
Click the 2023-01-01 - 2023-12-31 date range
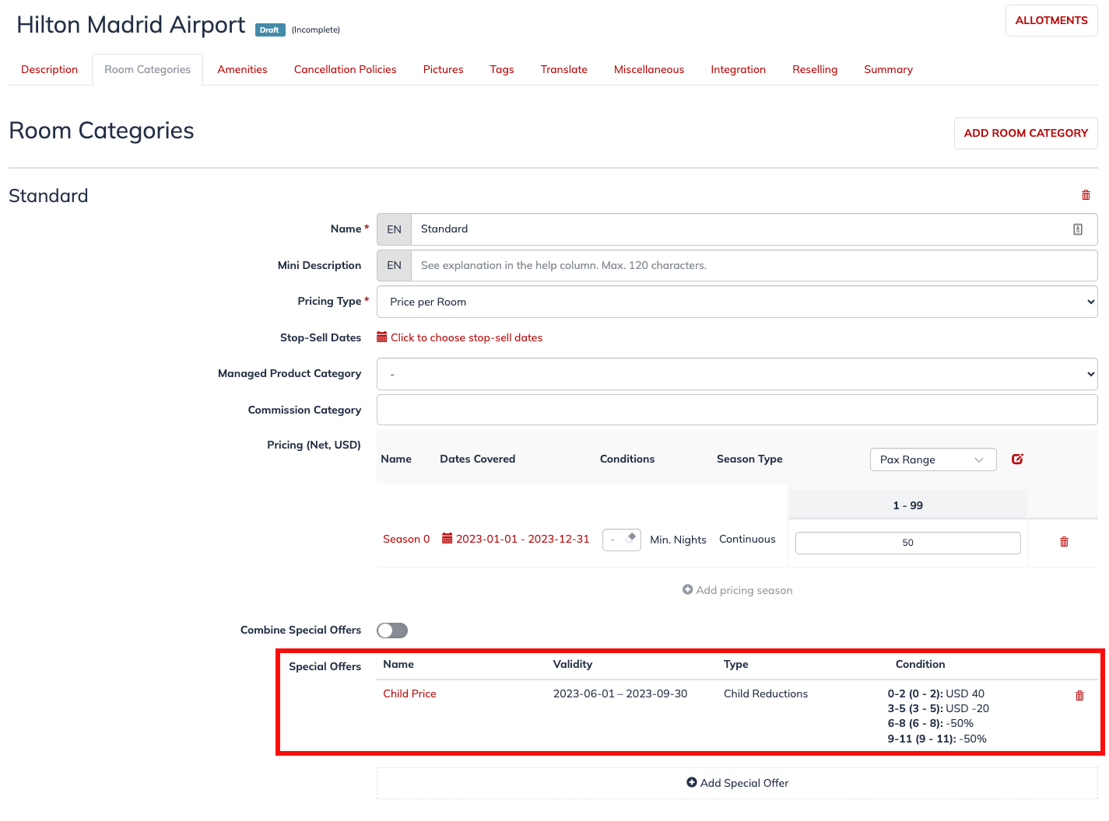523,539
